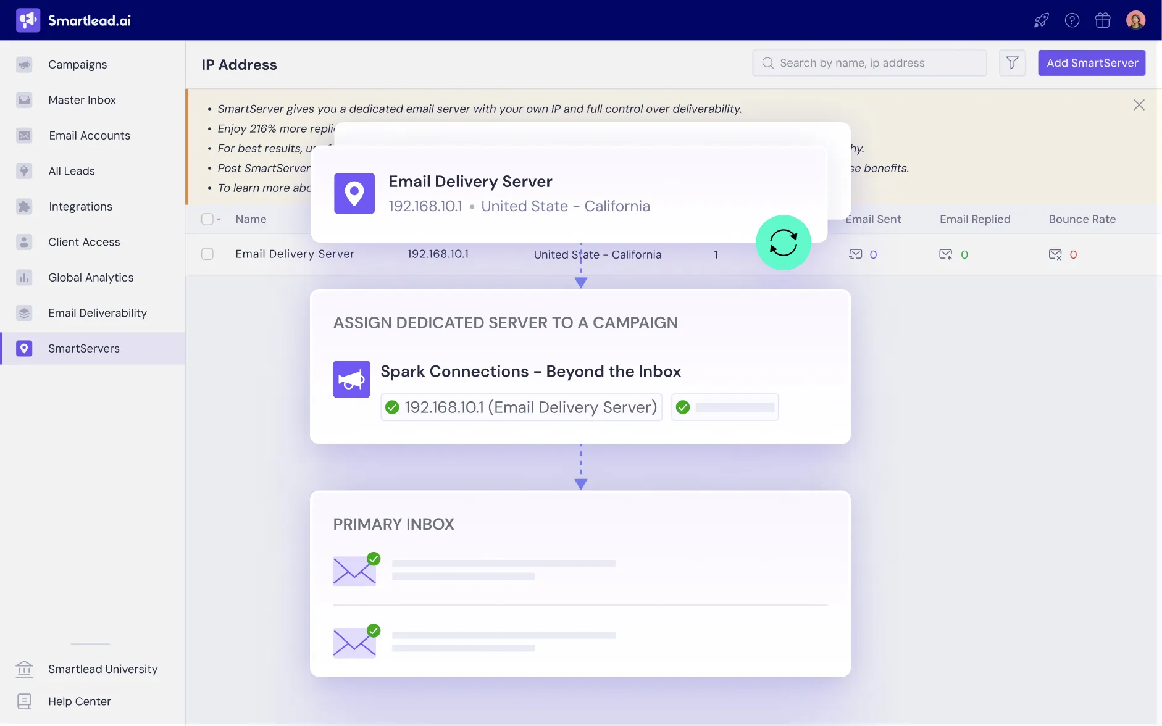Image resolution: width=1162 pixels, height=726 pixels.
Task: Open Master Inbox in sidebar
Action: [x=82, y=100]
